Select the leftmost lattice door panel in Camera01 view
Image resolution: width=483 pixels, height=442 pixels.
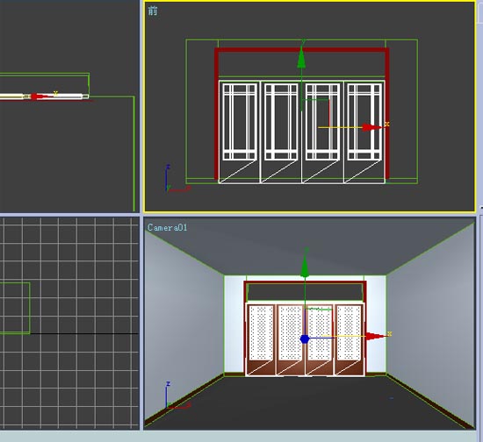point(261,339)
